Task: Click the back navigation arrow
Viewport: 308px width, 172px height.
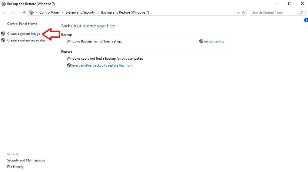Action: [x=4, y=13]
